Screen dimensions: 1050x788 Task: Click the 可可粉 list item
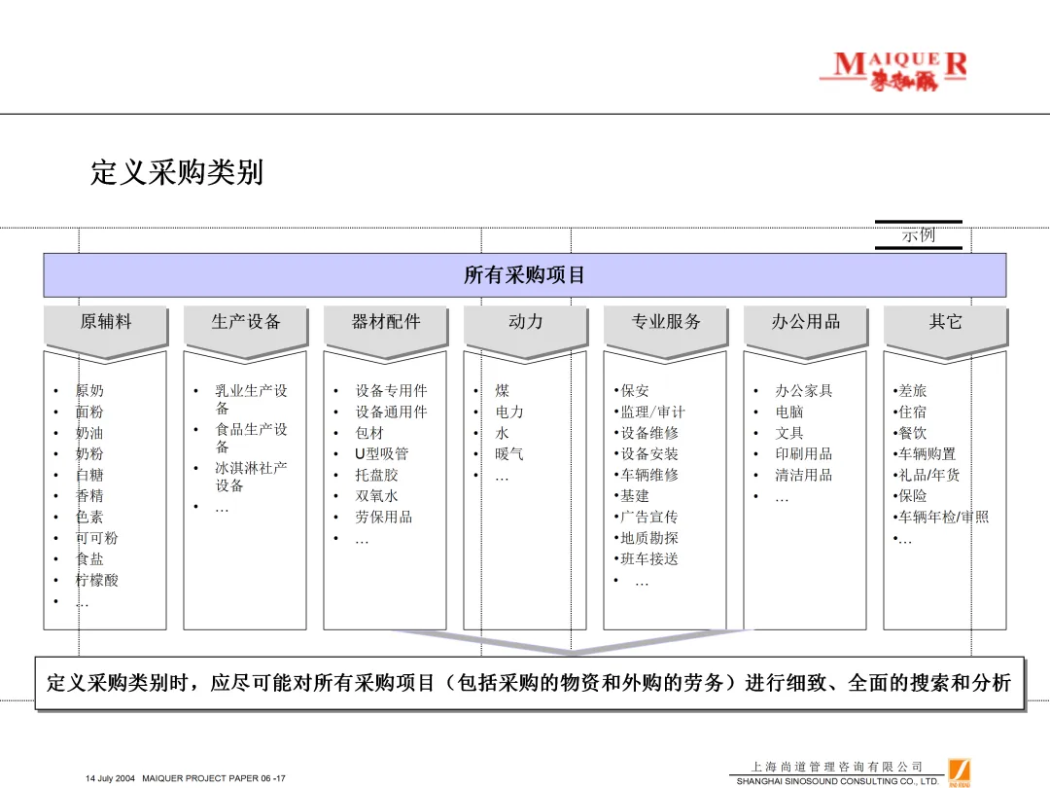96,538
